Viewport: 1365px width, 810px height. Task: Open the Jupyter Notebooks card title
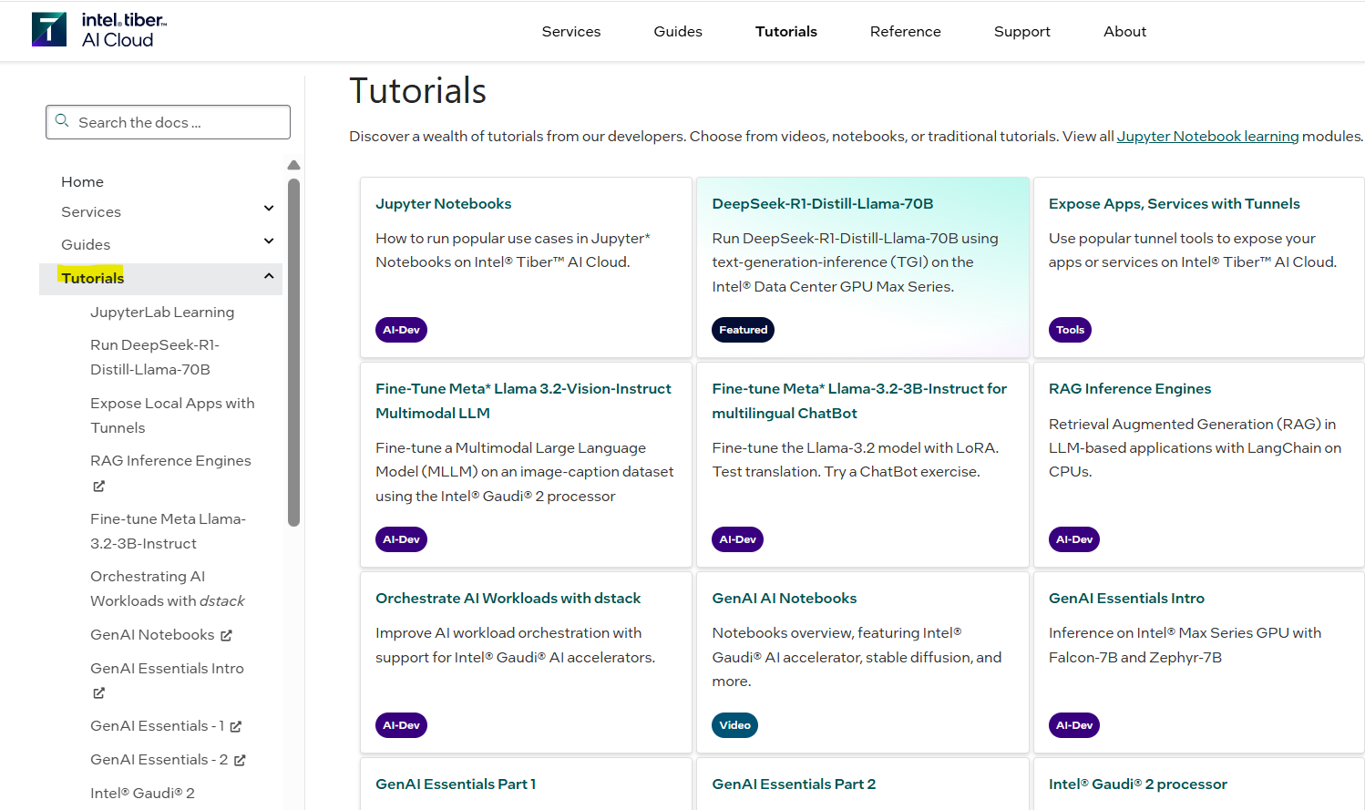pyautogui.click(x=444, y=203)
